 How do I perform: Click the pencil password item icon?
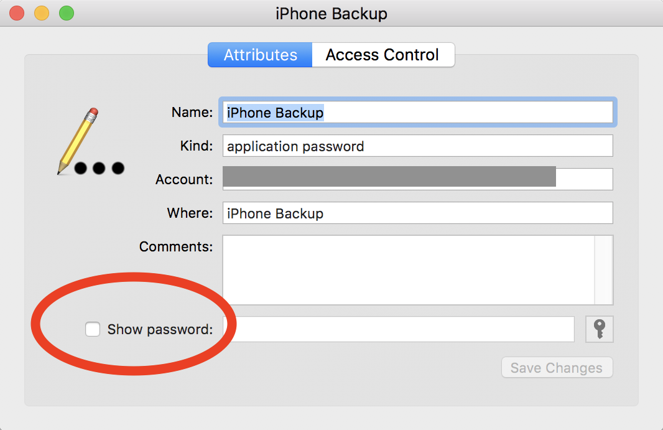point(90,142)
